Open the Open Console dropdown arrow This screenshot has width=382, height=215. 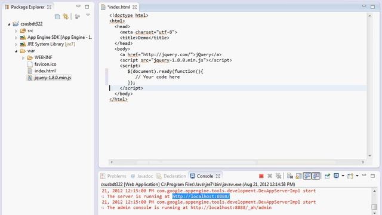coord(357,176)
